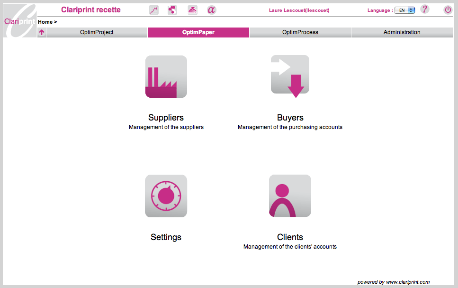Expand the Language dropdown
Image resolution: width=458 pixels, height=288 pixels.
pyautogui.click(x=404, y=10)
